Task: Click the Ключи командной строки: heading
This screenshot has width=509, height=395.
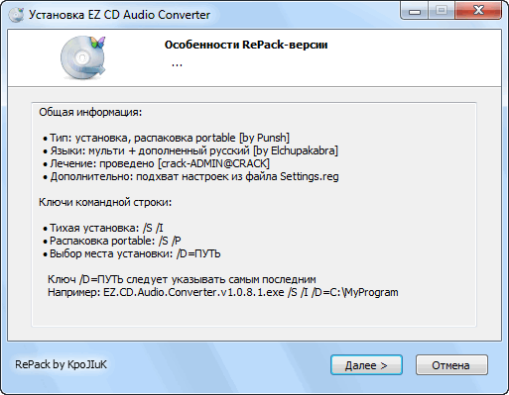Action: pos(105,202)
